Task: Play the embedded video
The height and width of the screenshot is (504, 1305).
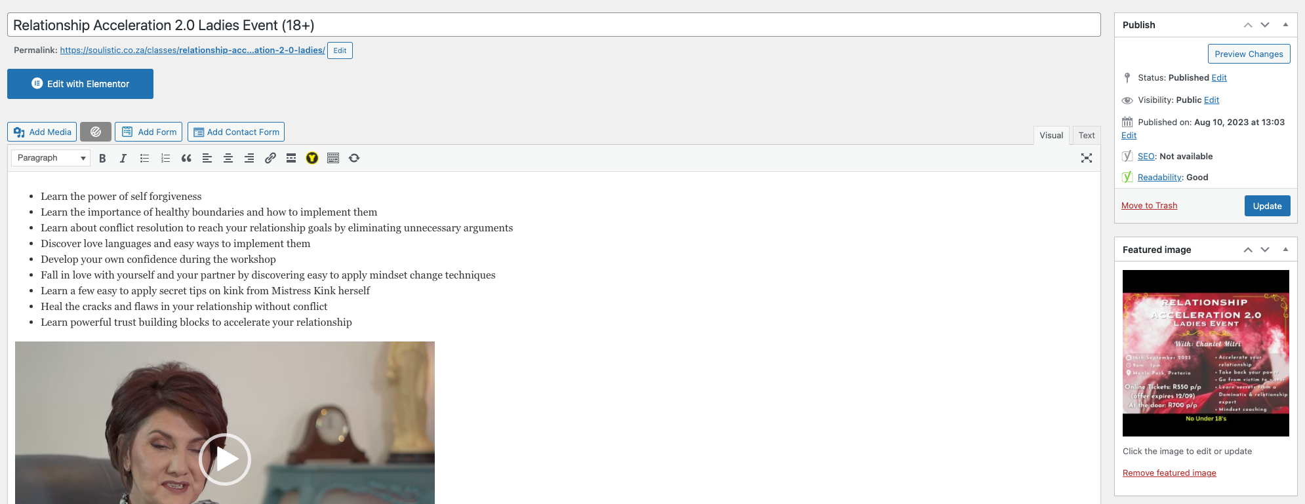Action: click(x=225, y=459)
